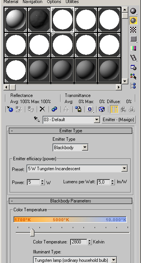Screen dimensions: 141x263
Task: Open the Preset 5 W Tungsten Incandescent dropdown
Action: pos(125,169)
